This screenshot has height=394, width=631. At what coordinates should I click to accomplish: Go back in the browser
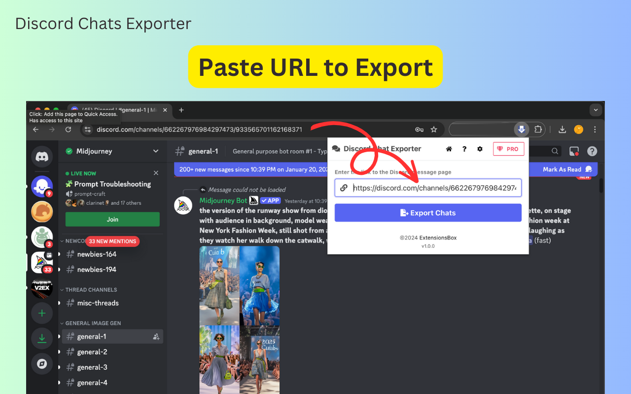[x=35, y=130]
